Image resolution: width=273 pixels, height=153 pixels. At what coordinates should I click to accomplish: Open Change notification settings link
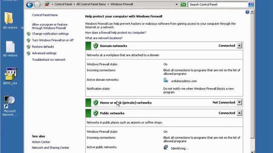tap(50, 34)
